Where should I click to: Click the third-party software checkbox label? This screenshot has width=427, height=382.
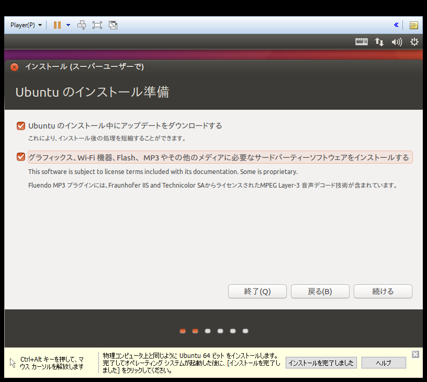pos(220,157)
